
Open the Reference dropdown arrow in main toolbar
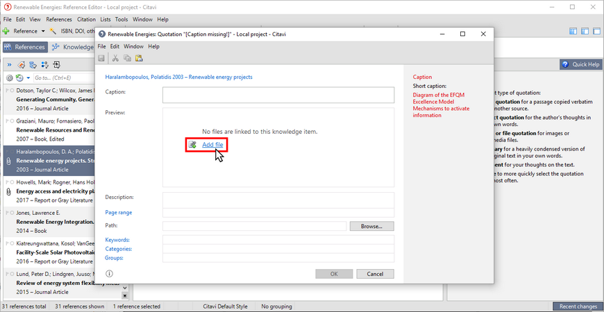[x=43, y=31]
